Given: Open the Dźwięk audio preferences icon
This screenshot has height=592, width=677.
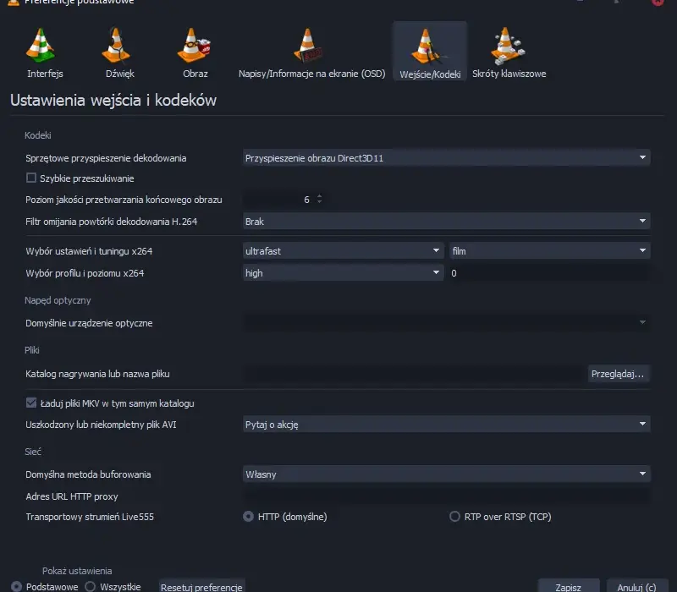Looking at the screenshot, I should (x=116, y=45).
